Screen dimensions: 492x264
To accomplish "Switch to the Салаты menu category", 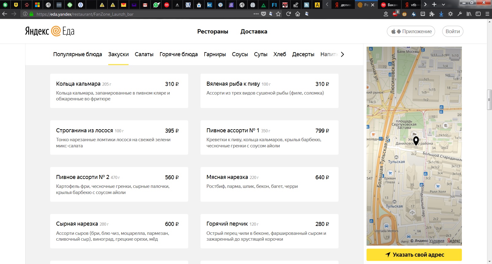I will (x=144, y=54).
